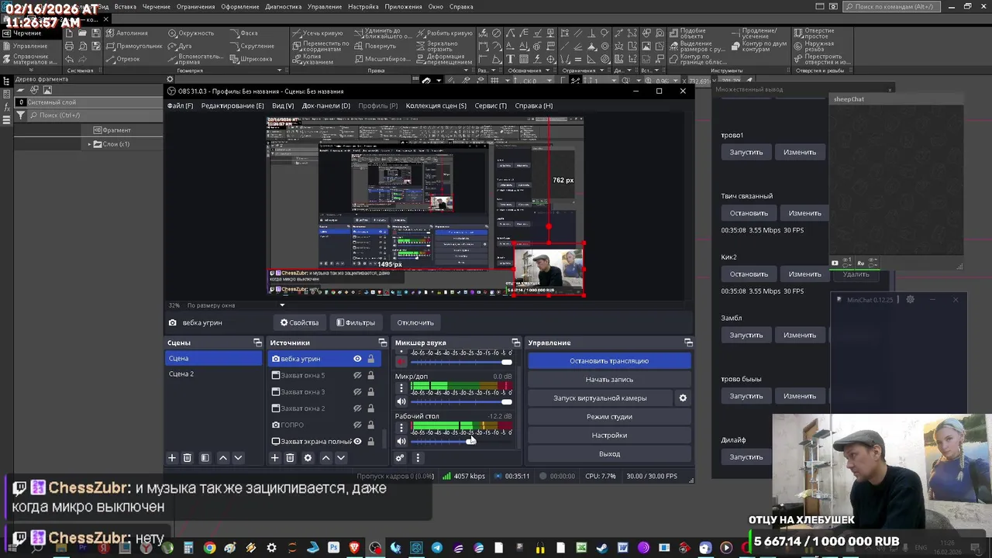Open tree settings gear in Дерево фрагмента

[x=170, y=79]
